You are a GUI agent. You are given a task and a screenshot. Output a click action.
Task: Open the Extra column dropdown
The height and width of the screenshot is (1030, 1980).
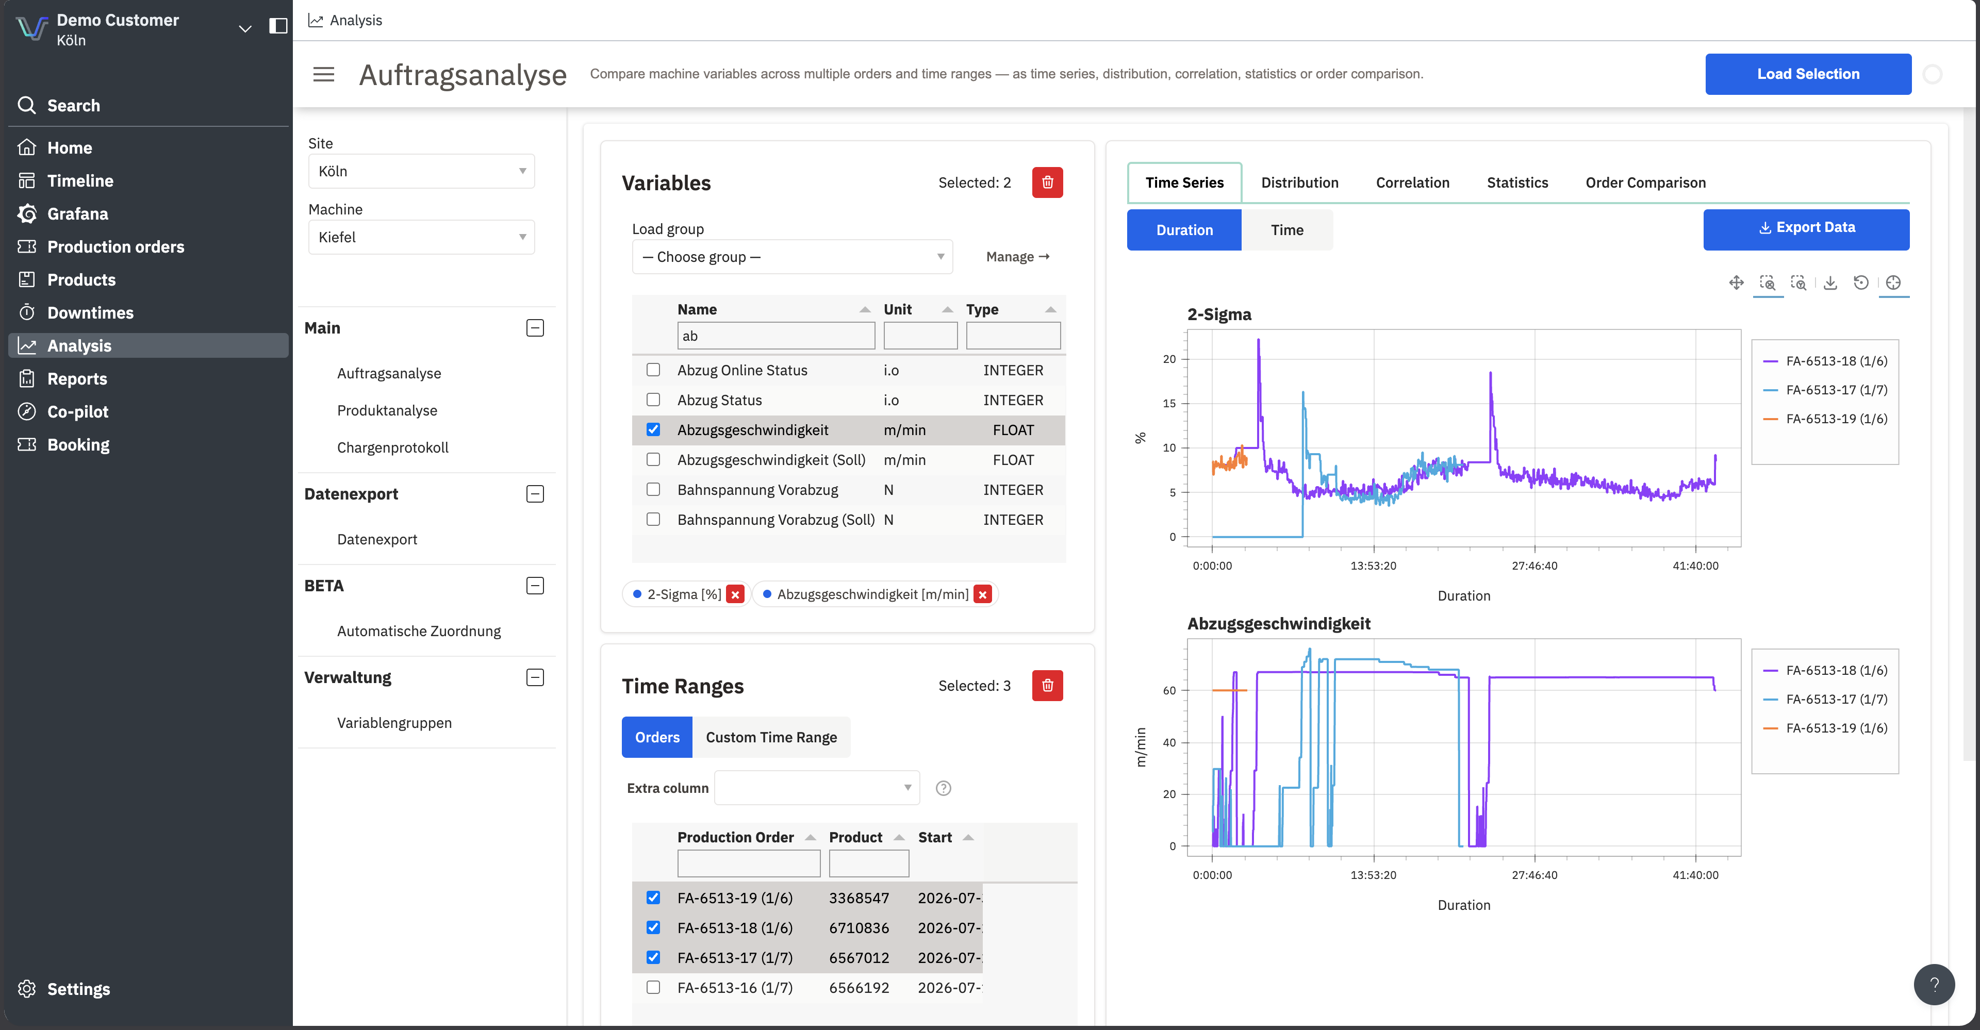click(816, 788)
